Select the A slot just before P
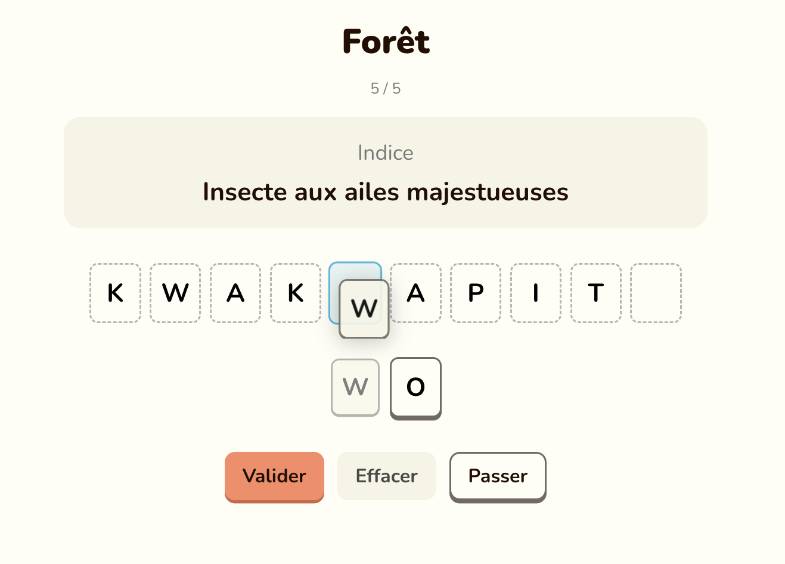Image resolution: width=785 pixels, height=564 pixels. [416, 293]
